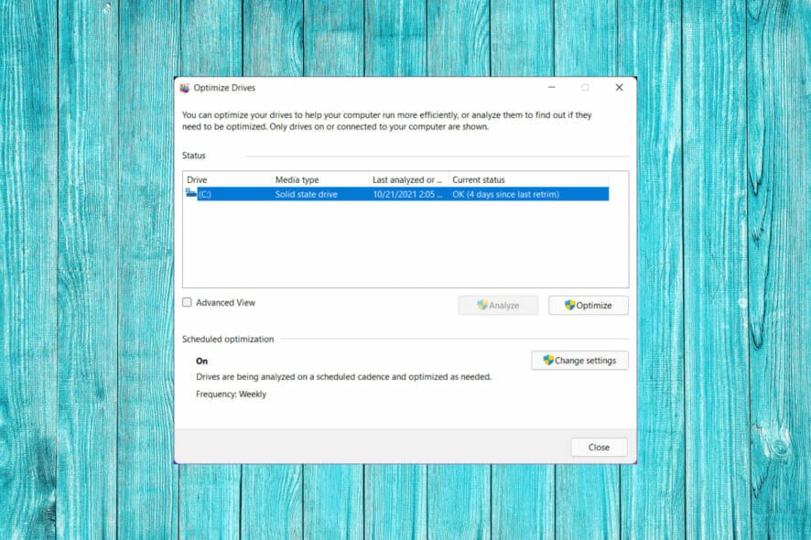Click the disabled Analyze button
811x540 pixels.
498,306
